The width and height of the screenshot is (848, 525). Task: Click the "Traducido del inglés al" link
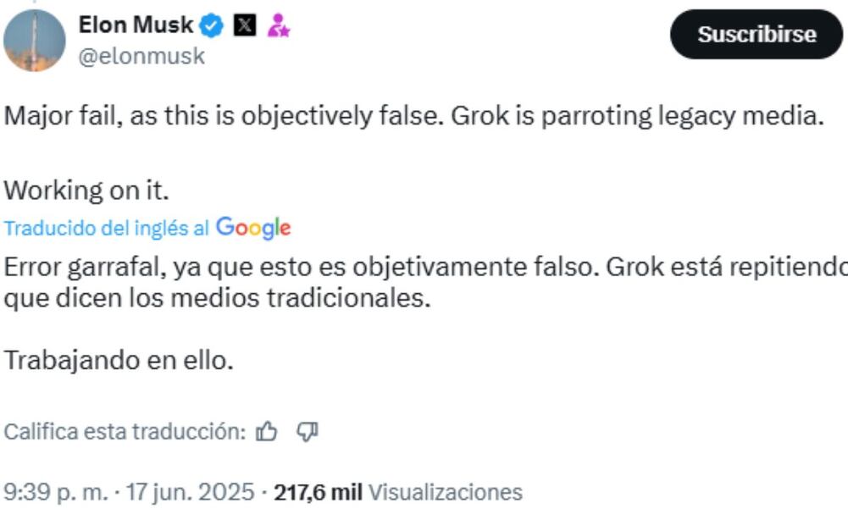click(x=107, y=229)
